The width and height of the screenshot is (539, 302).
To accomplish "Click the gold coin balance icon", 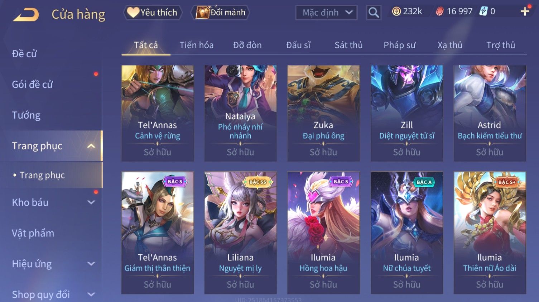I will pyautogui.click(x=396, y=11).
